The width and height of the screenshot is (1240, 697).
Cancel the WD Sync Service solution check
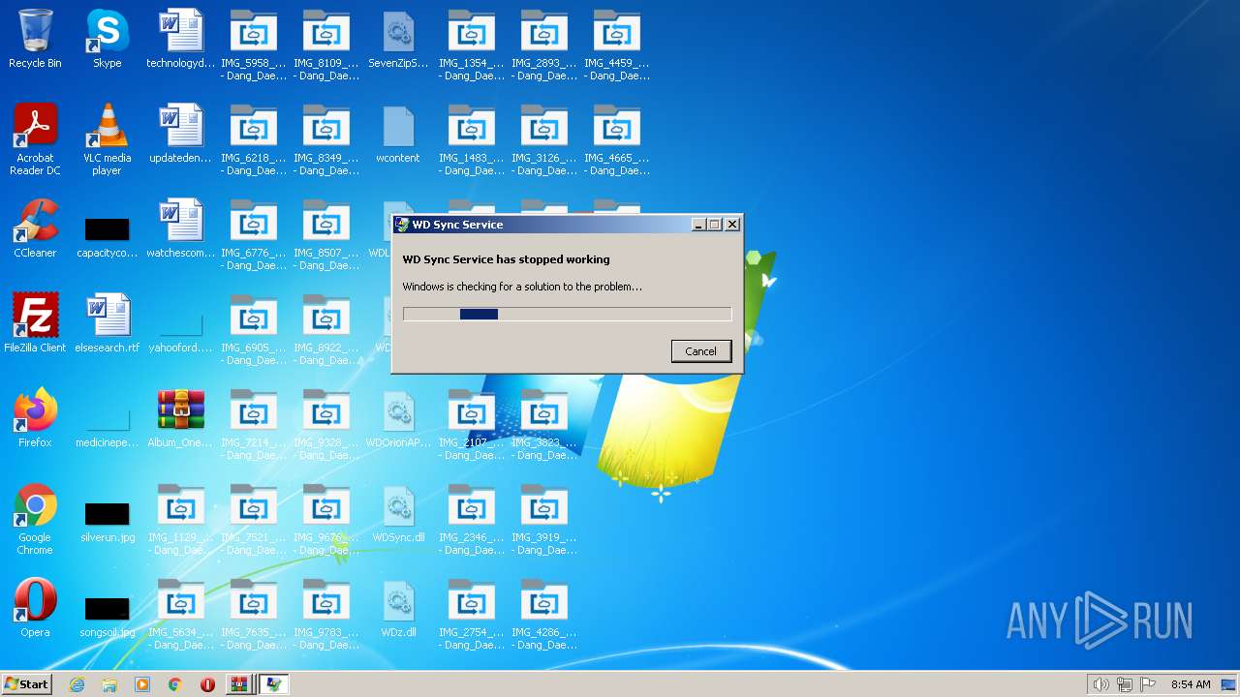point(700,351)
